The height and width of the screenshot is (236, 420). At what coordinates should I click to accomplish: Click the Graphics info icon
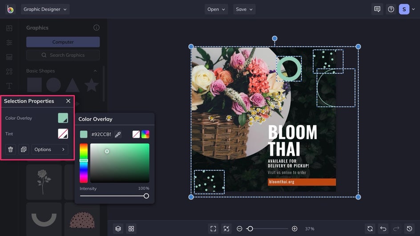pyautogui.click(x=97, y=28)
